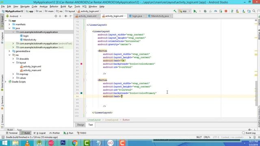
Task: Expand the Gradle Scripts node
Action: point(6,82)
